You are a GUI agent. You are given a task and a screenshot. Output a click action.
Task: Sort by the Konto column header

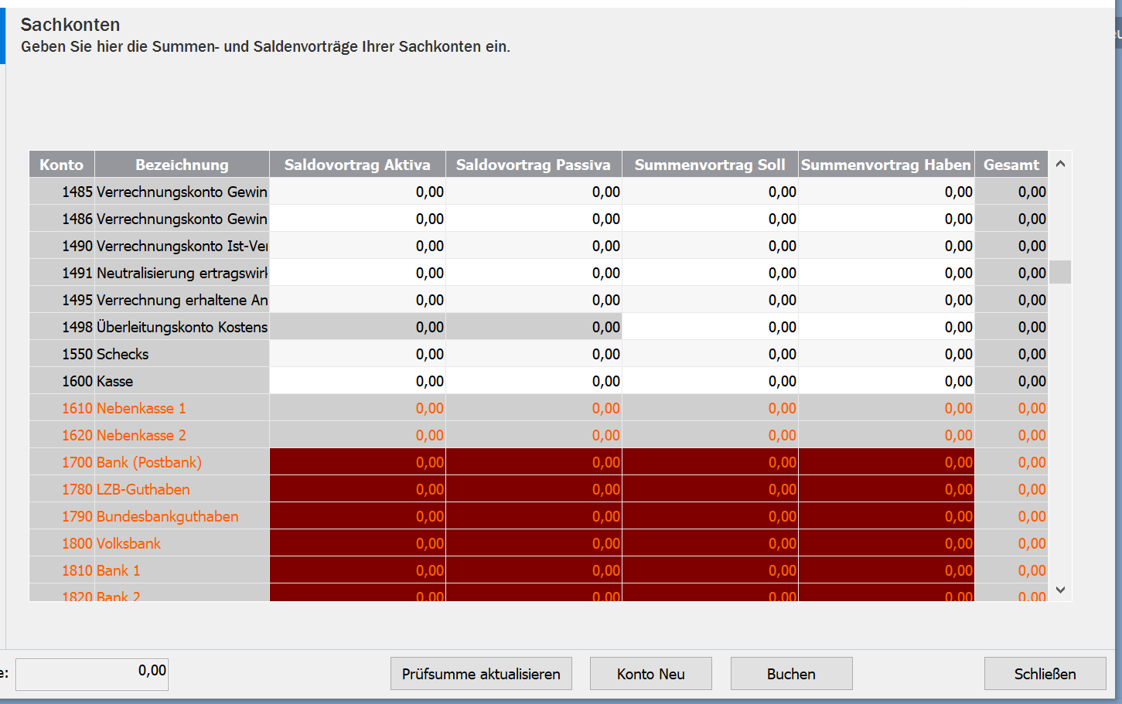click(62, 165)
